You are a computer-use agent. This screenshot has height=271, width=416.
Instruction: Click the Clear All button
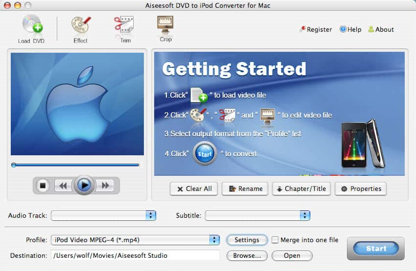coord(194,188)
